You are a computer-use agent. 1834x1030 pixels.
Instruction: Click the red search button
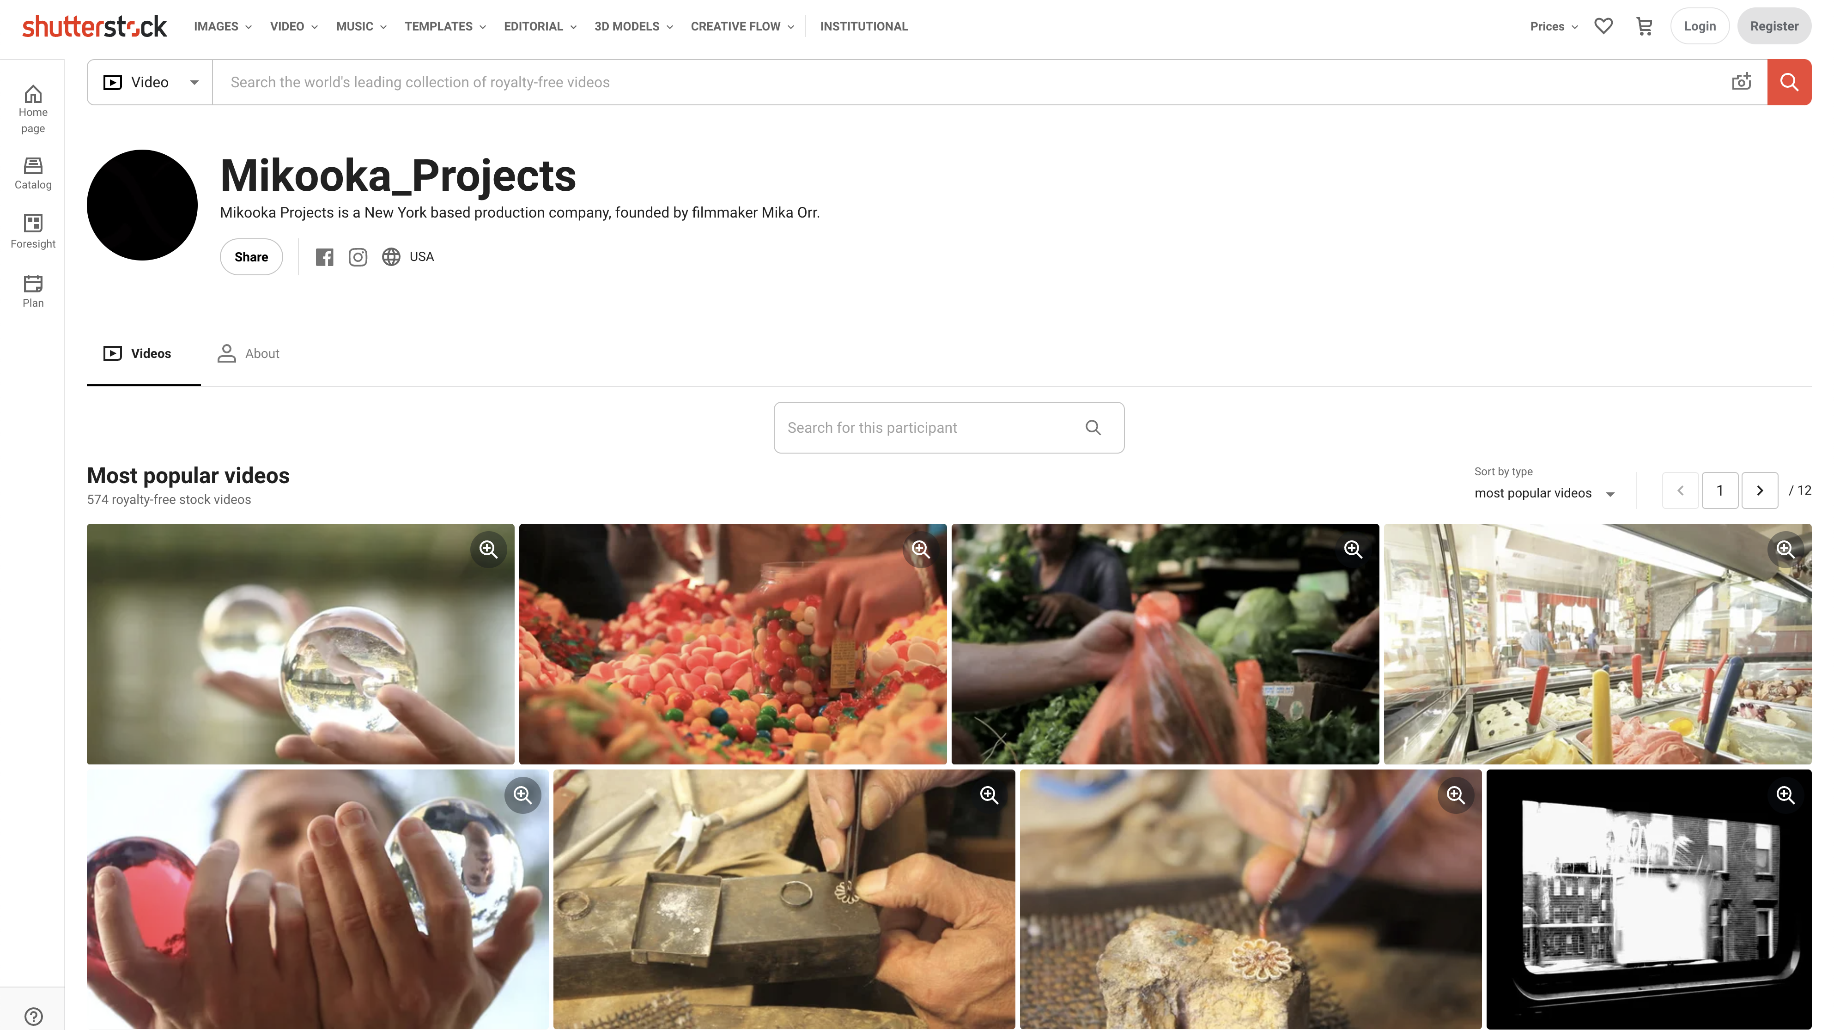pos(1789,82)
